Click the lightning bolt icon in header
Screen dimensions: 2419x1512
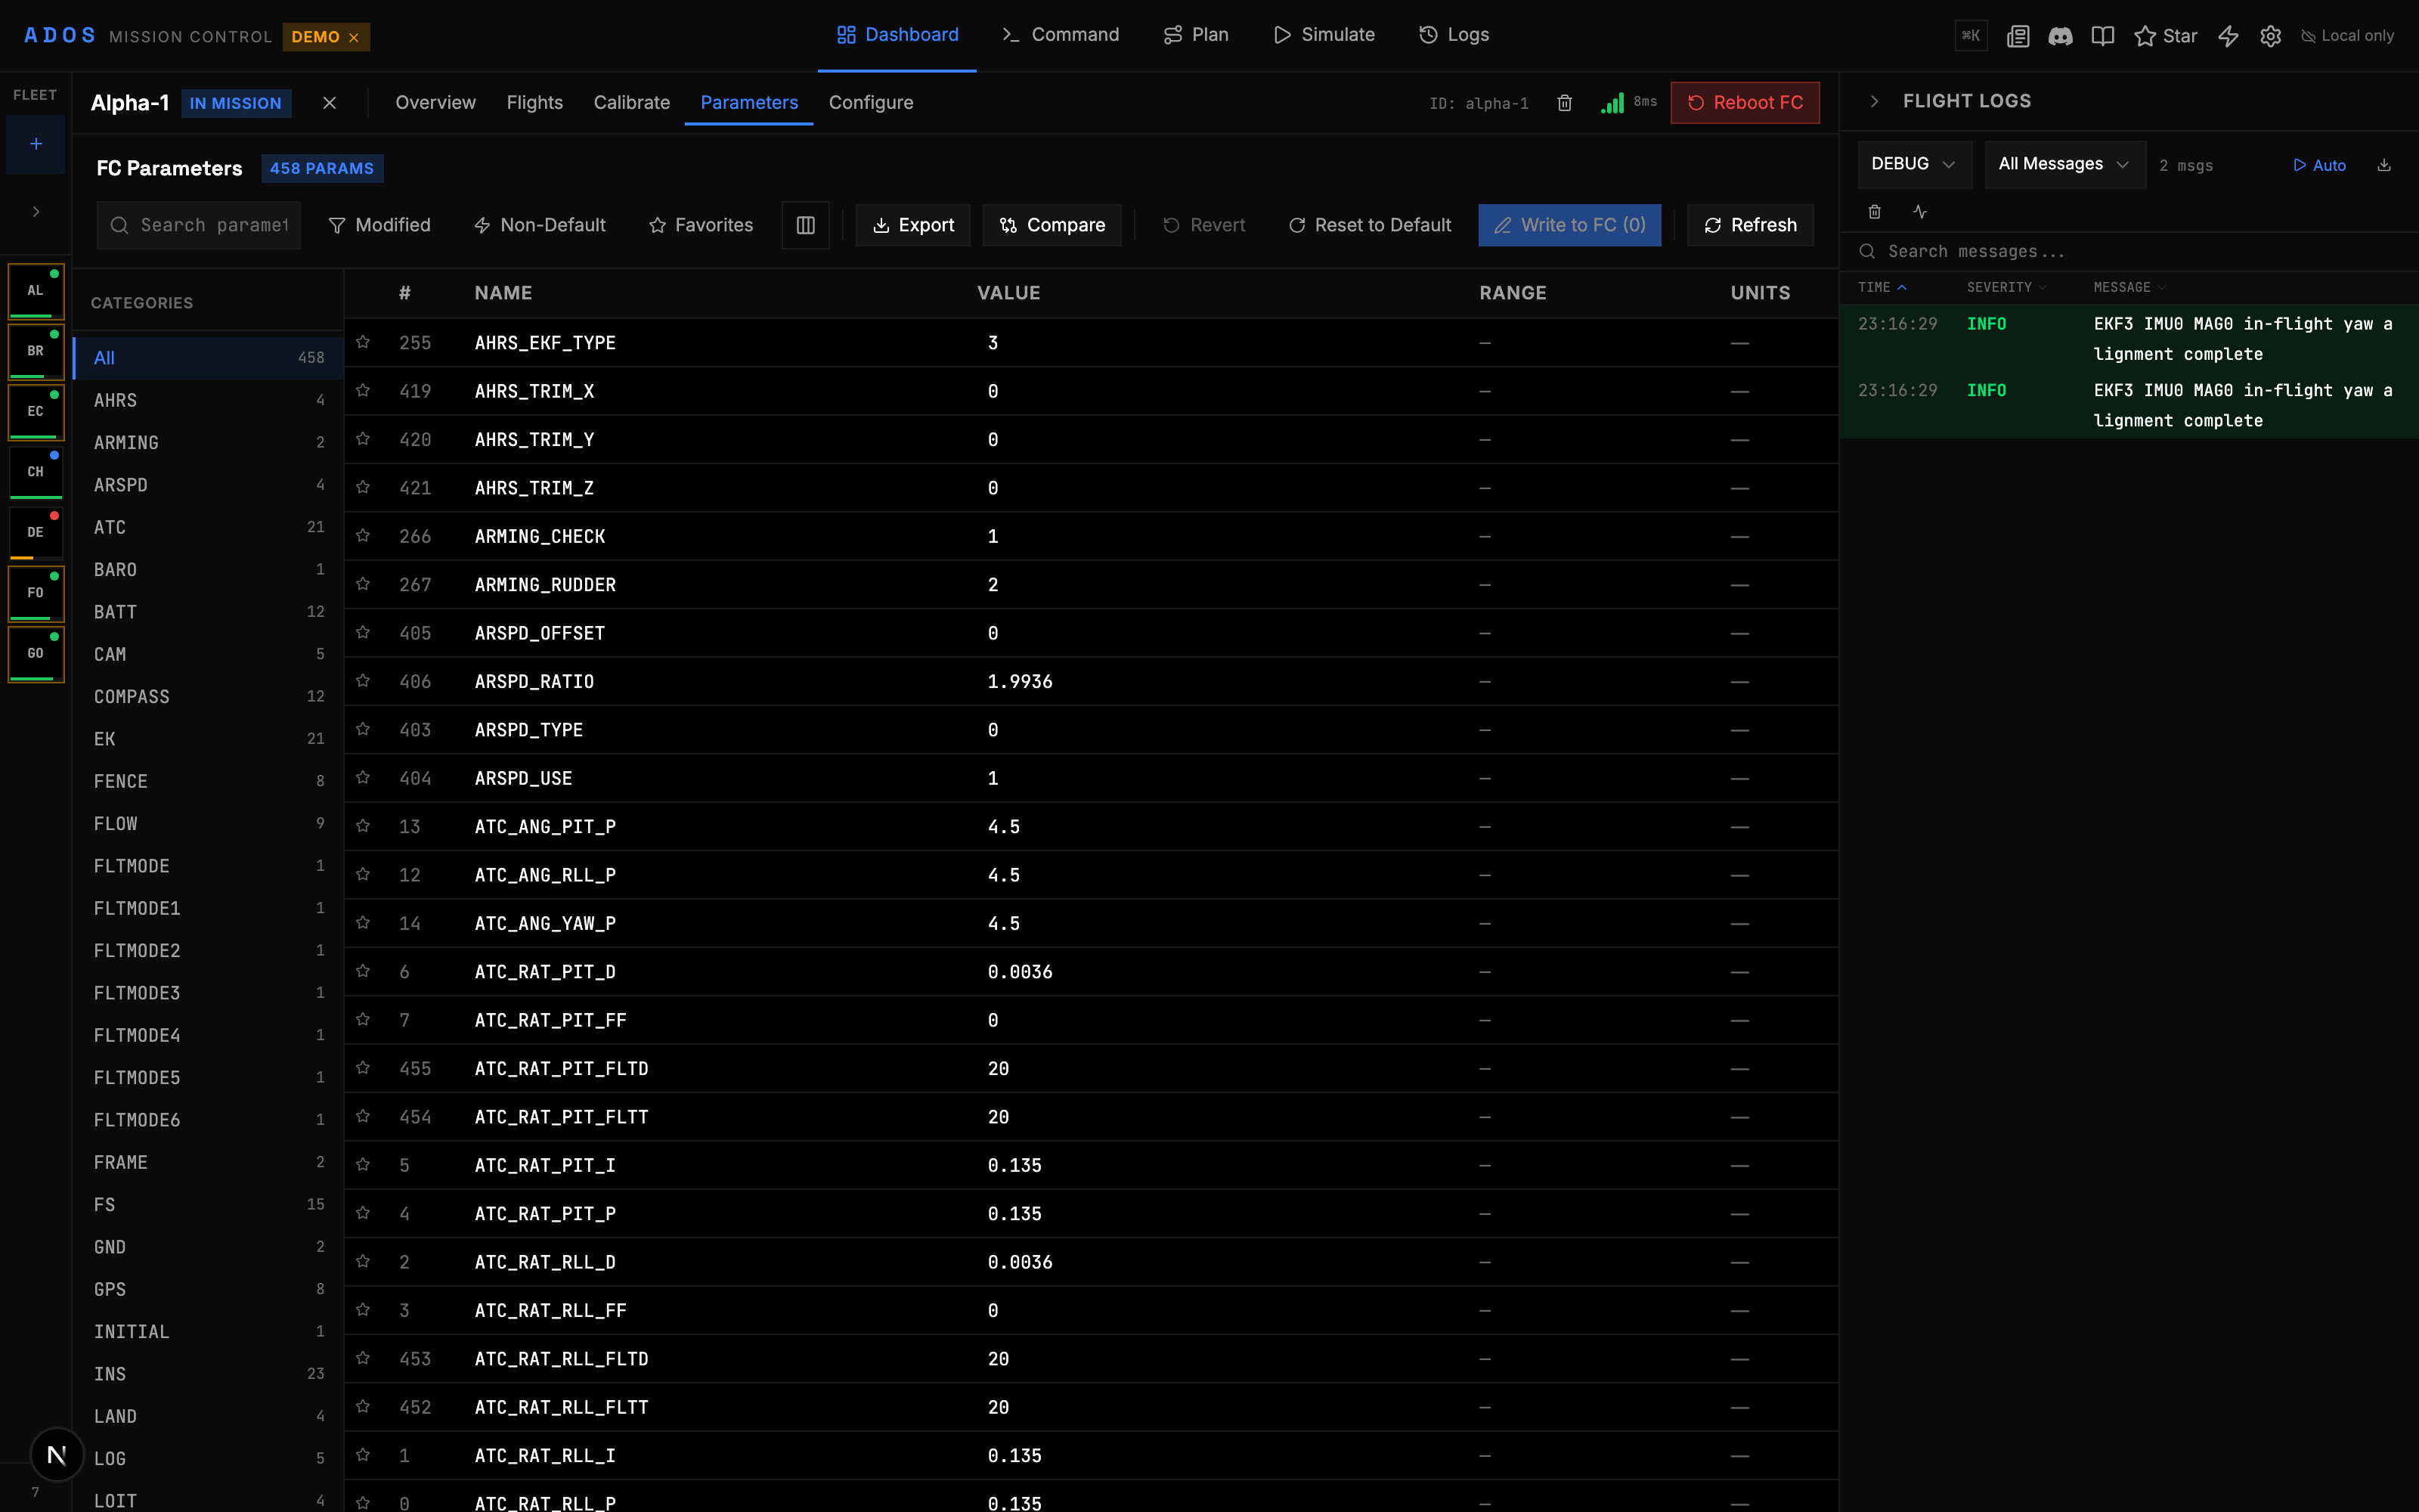2228,36
